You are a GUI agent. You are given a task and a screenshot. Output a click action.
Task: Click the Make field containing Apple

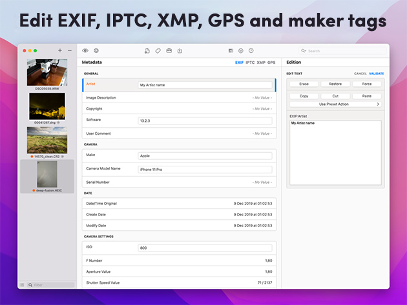click(205, 156)
